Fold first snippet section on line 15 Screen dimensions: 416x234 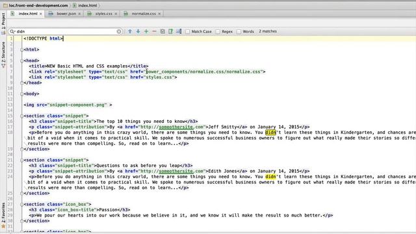[21, 116]
